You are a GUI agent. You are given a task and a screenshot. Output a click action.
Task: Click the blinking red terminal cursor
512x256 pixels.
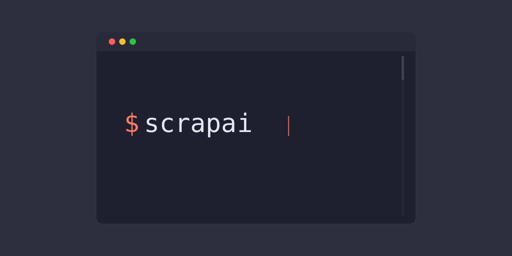288,126
